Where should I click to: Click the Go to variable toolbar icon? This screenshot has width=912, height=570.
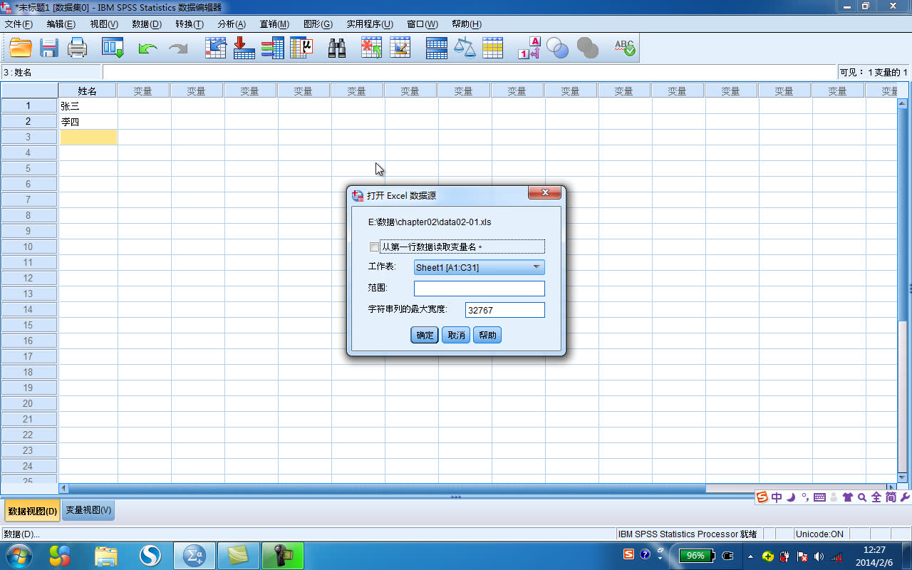(x=244, y=48)
